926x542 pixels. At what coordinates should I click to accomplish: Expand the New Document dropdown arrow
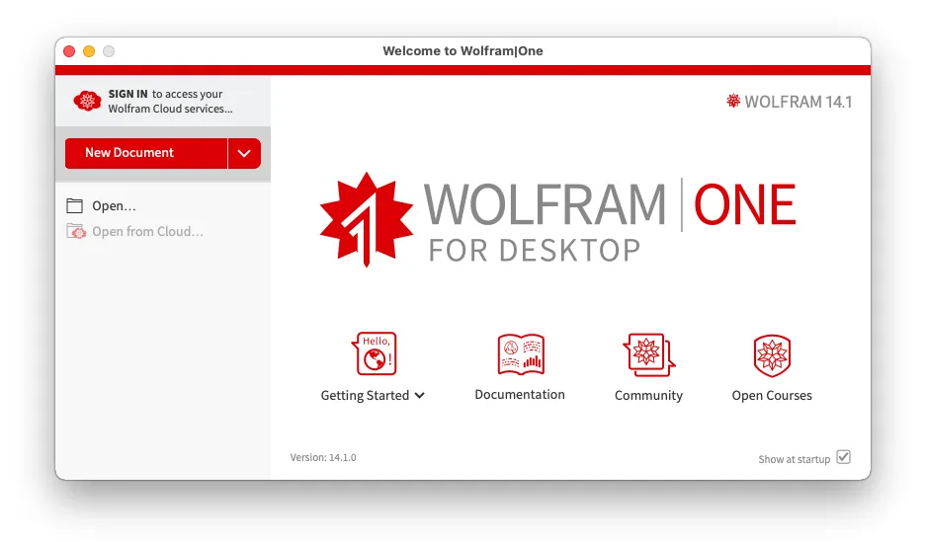click(244, 153)
